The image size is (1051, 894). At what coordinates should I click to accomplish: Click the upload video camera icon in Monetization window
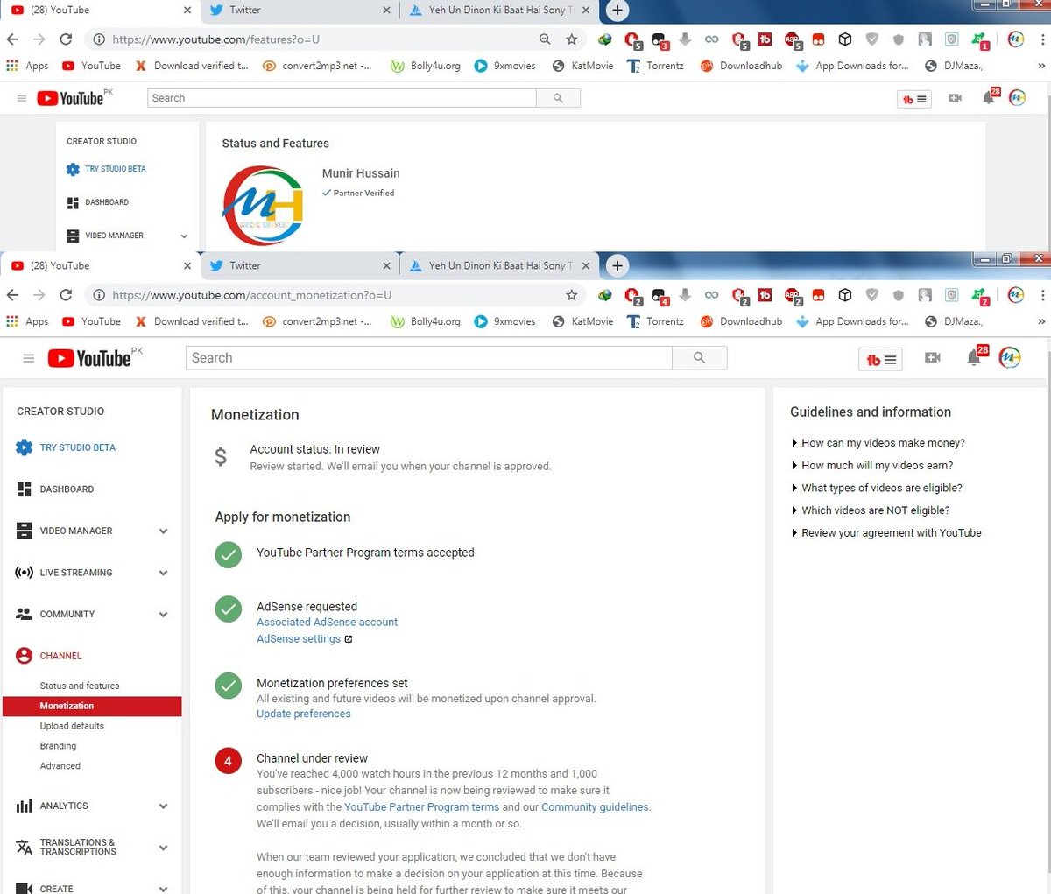tap(933, 357)
